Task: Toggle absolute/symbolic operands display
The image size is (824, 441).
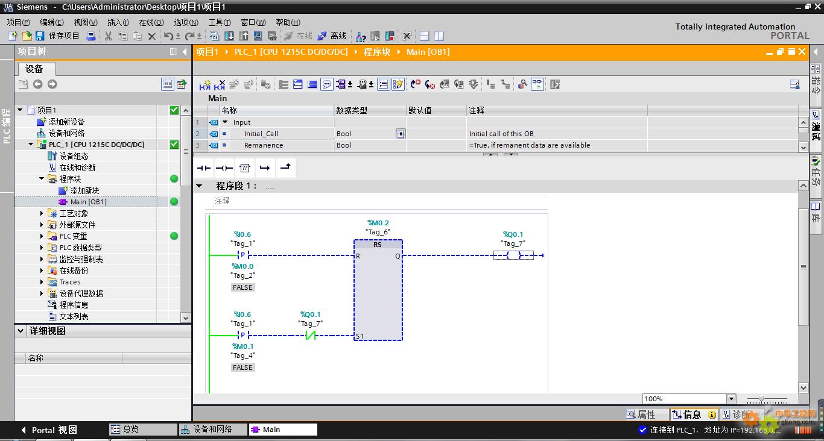Action: 341,84
